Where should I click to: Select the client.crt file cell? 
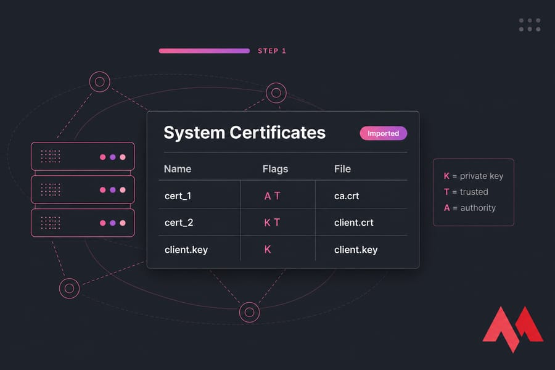pyautogui.click(x=353, y=223)
